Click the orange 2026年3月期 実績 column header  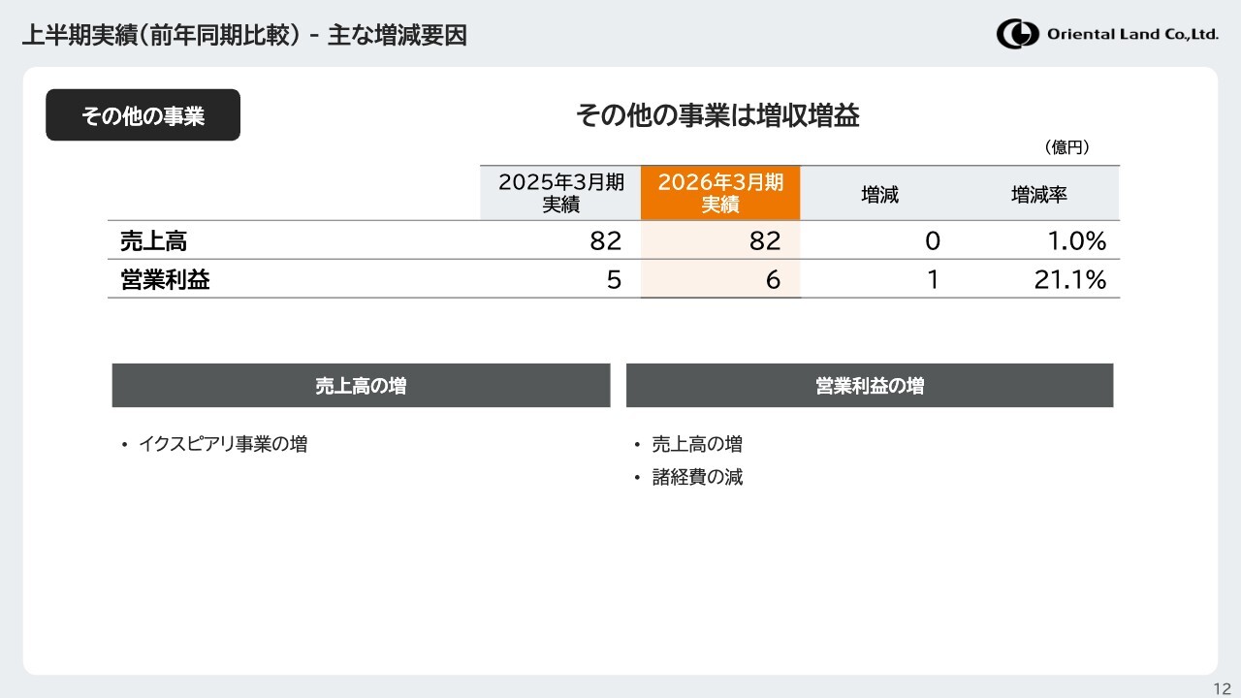point(720,193)
